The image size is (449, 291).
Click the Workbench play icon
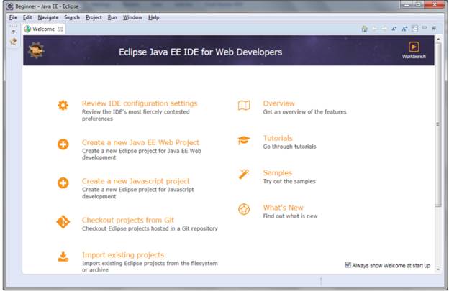click(414, 47)
